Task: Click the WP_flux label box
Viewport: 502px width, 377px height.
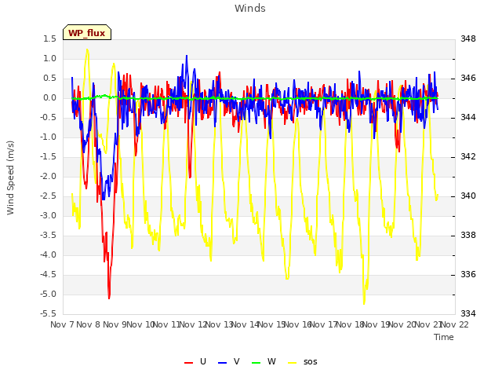Action: (x=87, y=32)
